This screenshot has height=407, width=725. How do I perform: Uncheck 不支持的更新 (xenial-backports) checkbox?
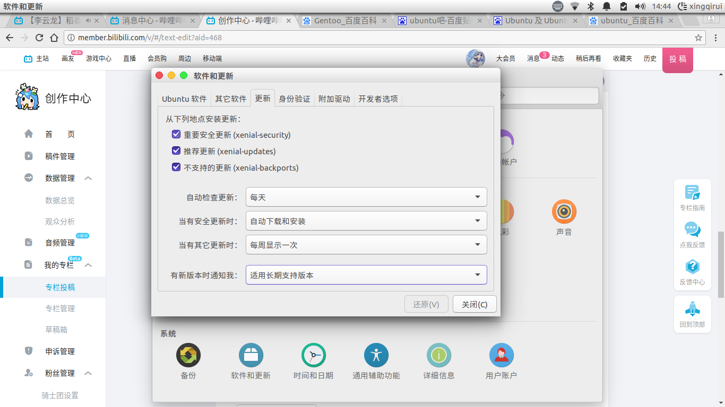click(176, 167)
